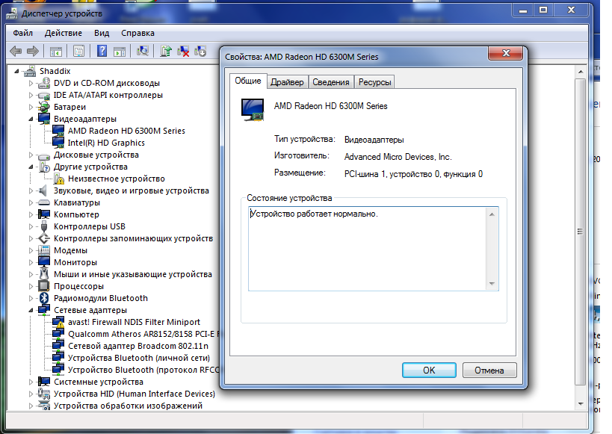Screen dimensions: 612x434
Task: Expand the Устройства HID node
Action: [x=31, y=394]
